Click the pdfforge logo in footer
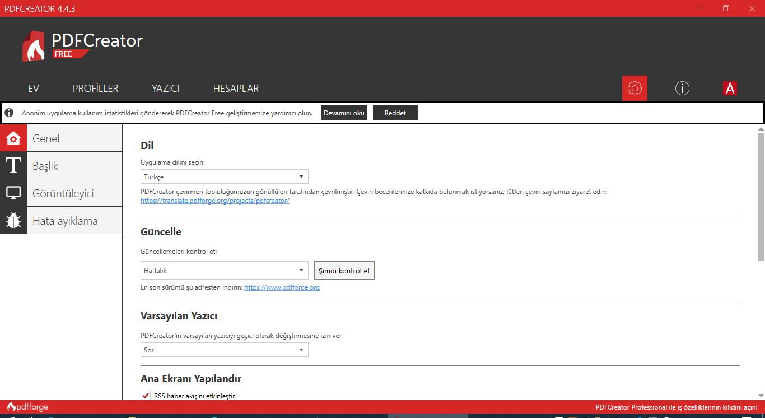This screenshot has width=765, height=418. point(27,407)
